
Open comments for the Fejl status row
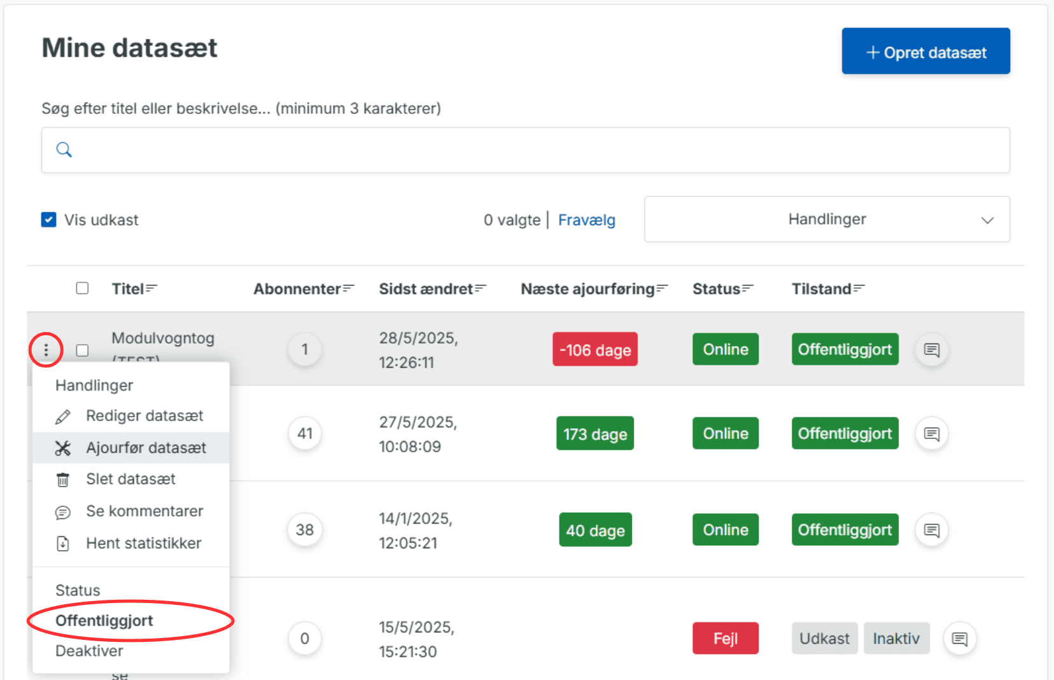tap(960, 639)
